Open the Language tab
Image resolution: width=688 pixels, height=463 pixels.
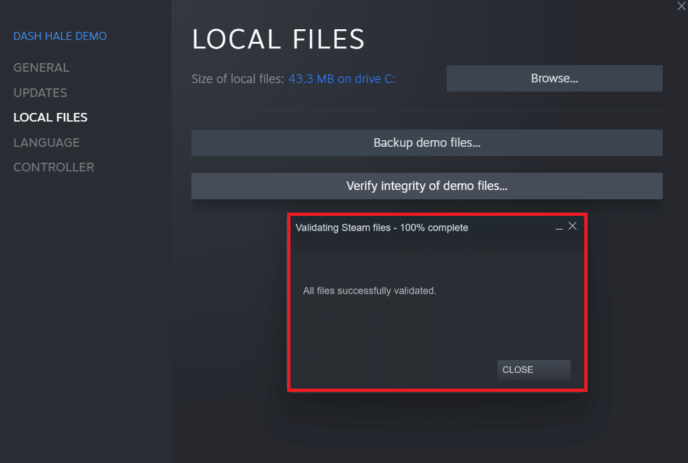pyautogui.click(x=47, y=143)
